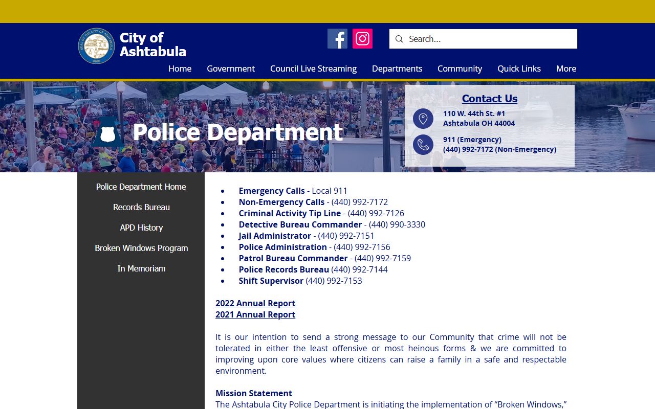Image resolution: width=655 pixels, height=409 pixels.
Task: Open Records Bureau sidebar page
Action: click(141, 208)
